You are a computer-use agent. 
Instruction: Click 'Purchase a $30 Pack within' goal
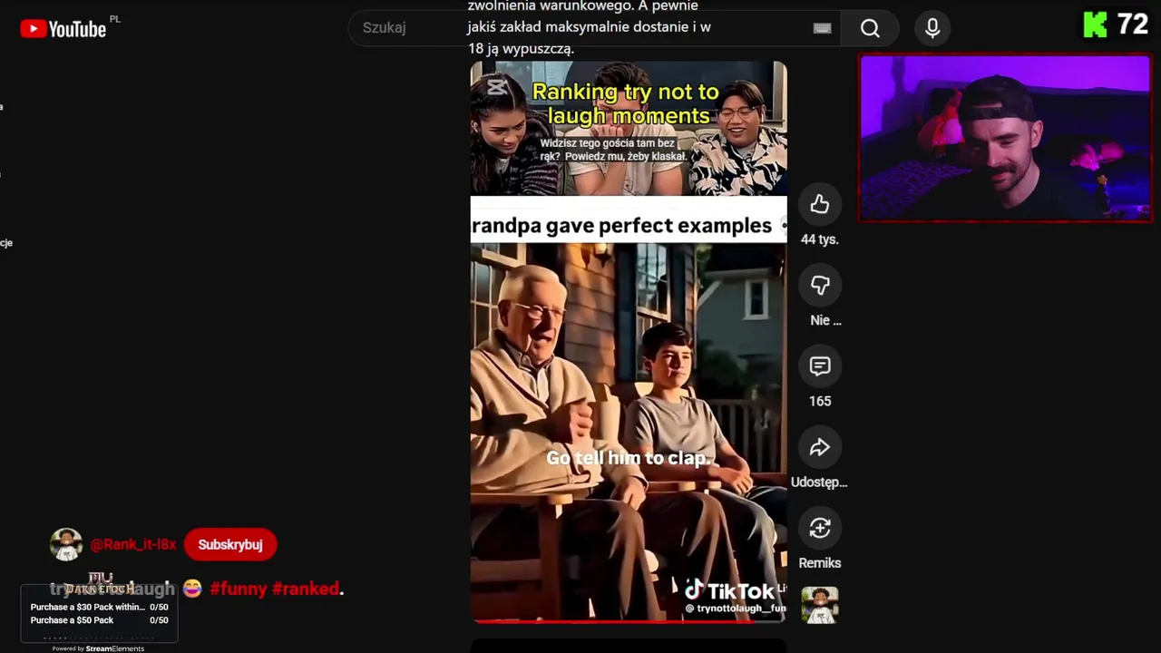pyautogui.click(x=87, y=607)
